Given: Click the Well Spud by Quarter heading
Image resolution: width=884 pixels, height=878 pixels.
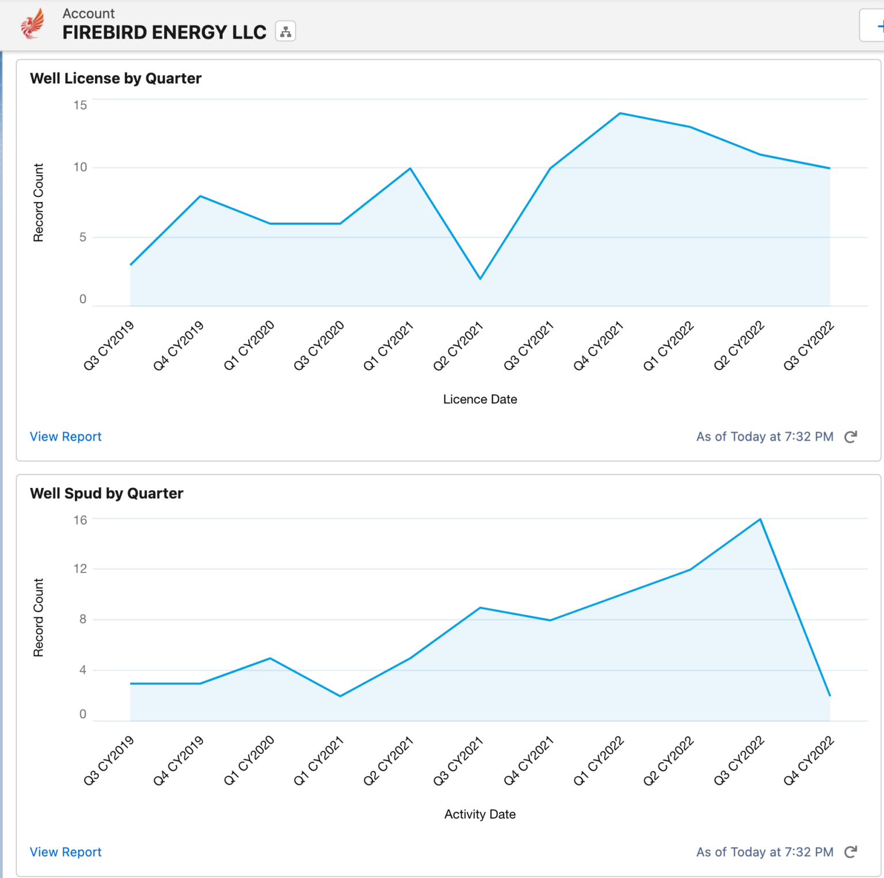Looking at the screenshot, I should (x=106, y=493).
